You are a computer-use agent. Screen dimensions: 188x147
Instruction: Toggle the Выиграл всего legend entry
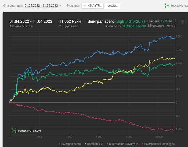tap(70, 144)
